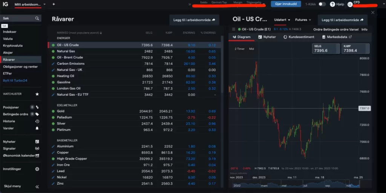386x193 pixels.
Task: Select the Platinum row
Action: tap(134, 130)
